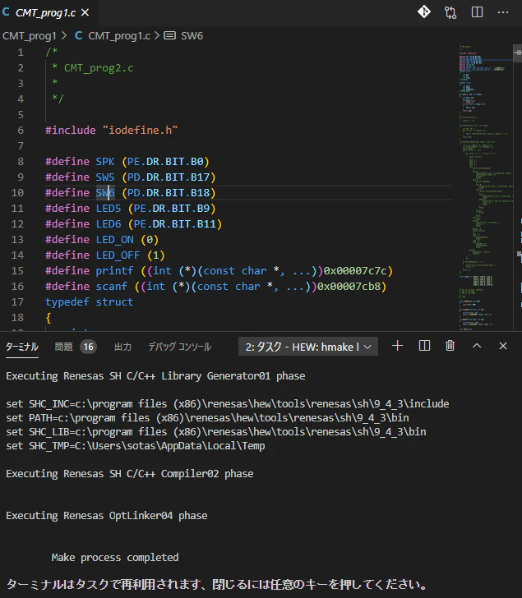
Task: Open editor more actions ellipsis menu
Action: point(503,12)
